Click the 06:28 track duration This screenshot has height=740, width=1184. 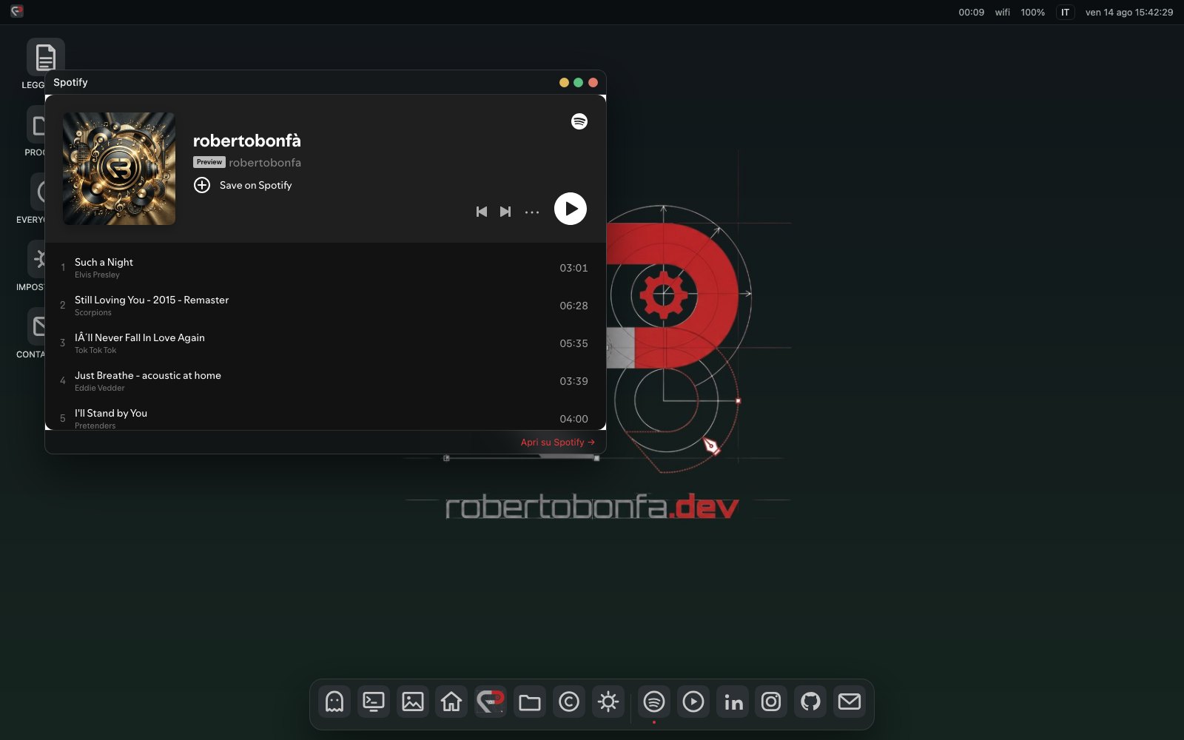(x=573, y=306)
